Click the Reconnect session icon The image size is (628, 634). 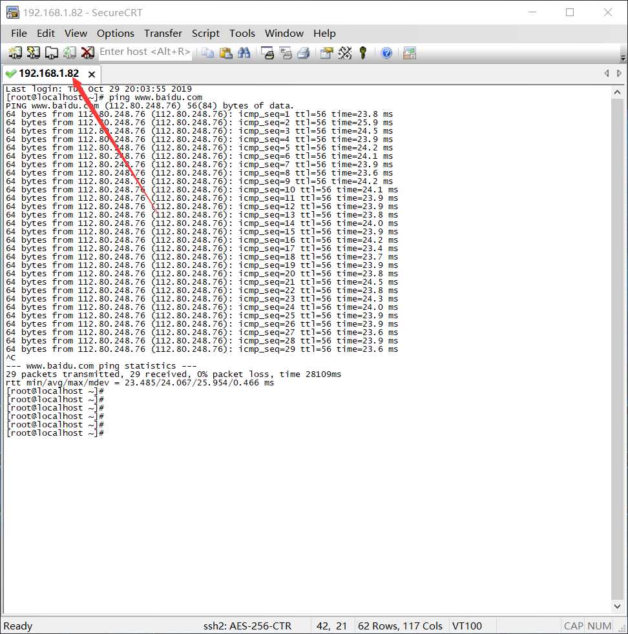point(70,52)
